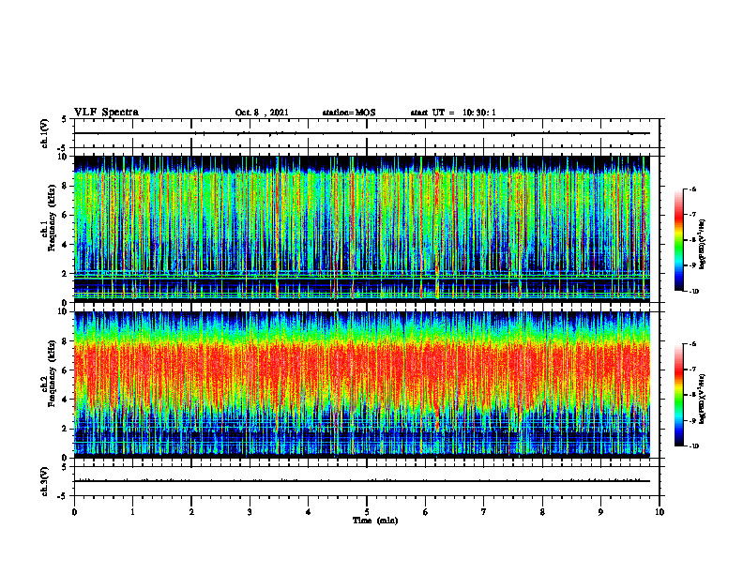This screenshot has height=574, width=743.
Task: Click the "5" tick on time axis
Action: coord(367,512)
